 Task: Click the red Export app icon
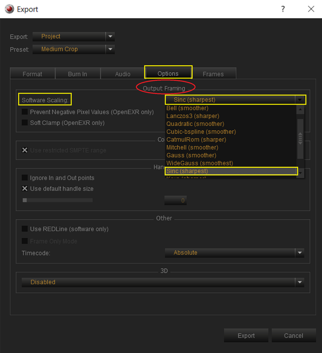click(9, 9)
